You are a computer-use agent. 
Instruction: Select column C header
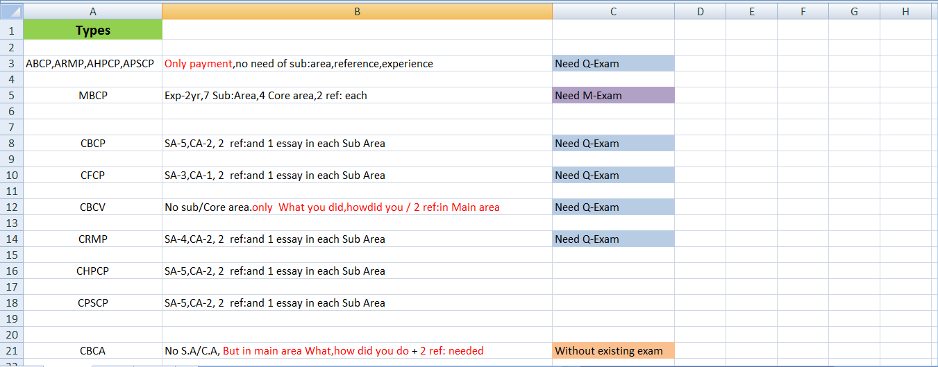(x=613, y=11)
